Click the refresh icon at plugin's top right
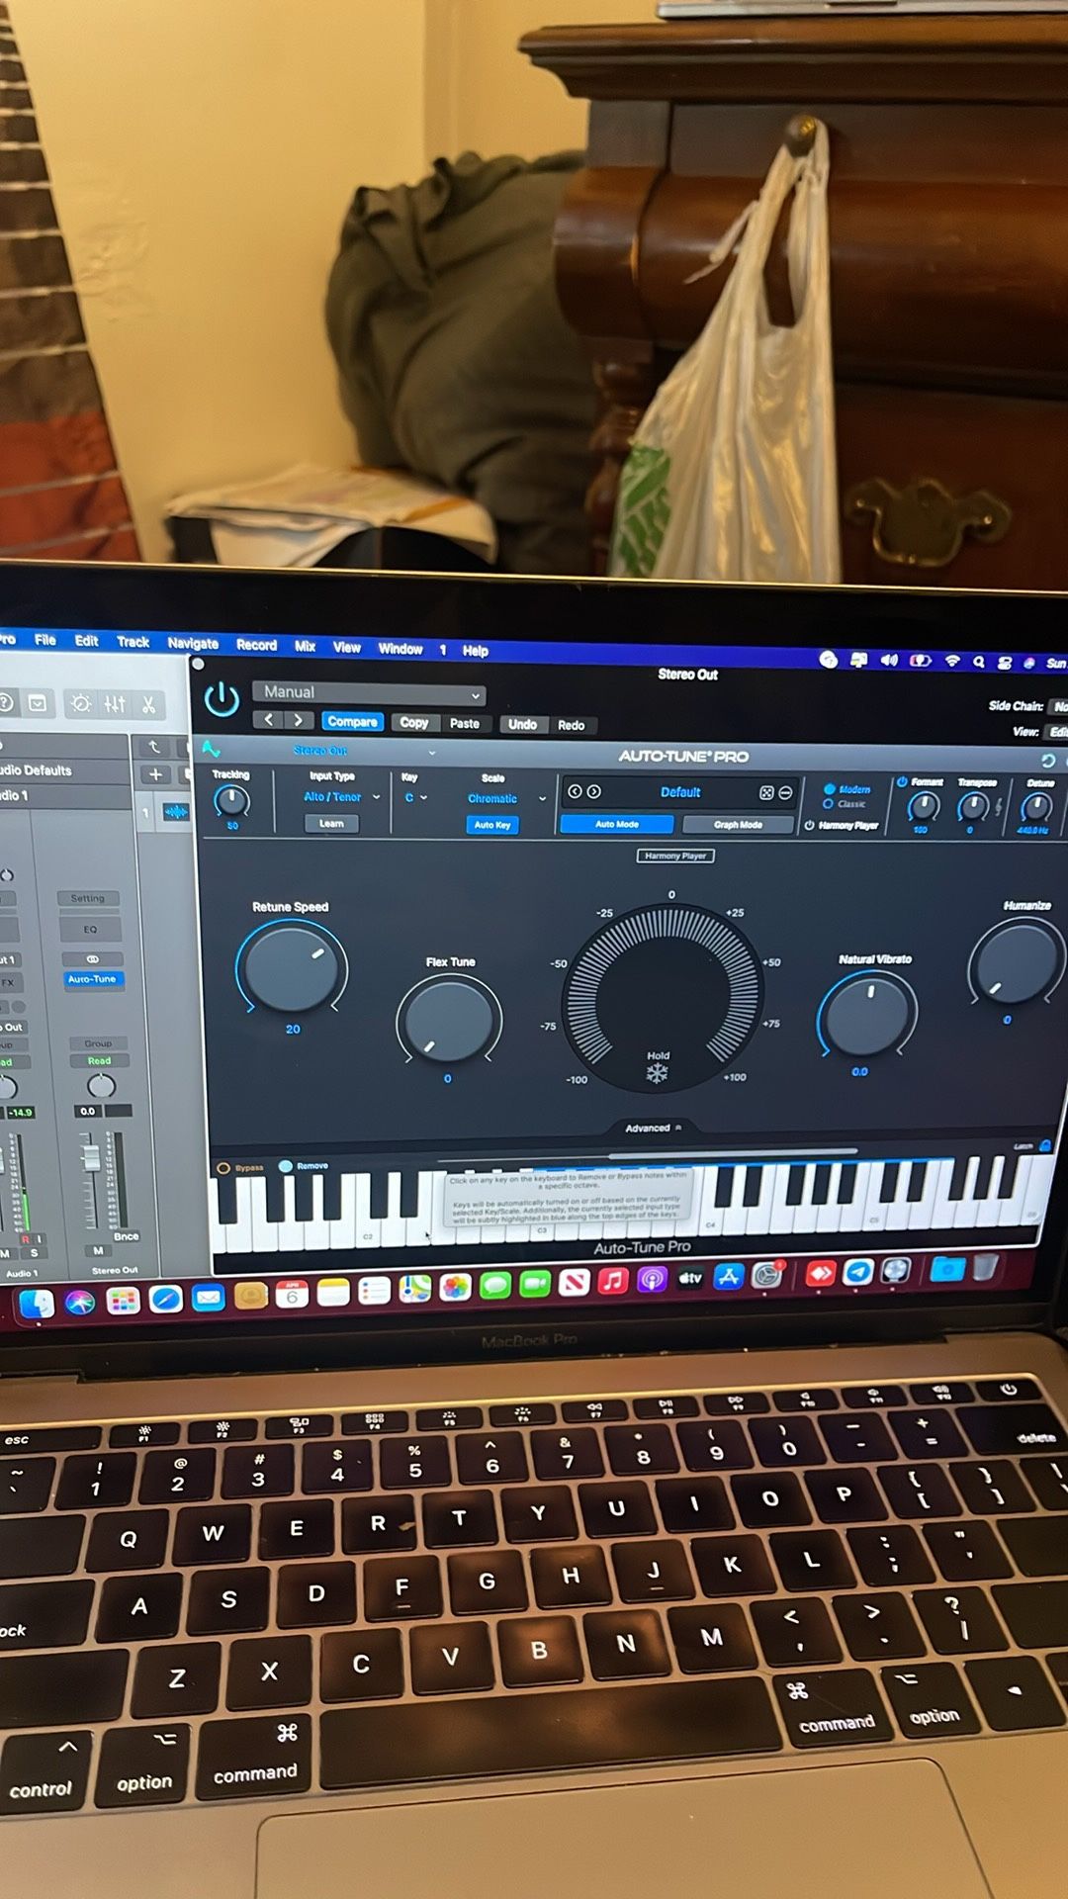The width and height of the screenshot is (1068, 1899). pos(1049,761)
